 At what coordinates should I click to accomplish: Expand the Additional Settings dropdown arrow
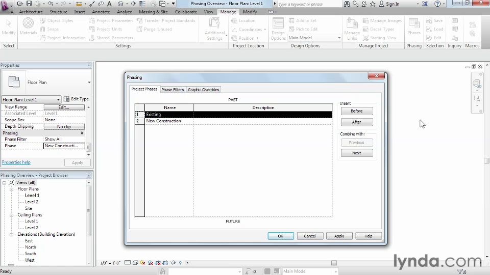coord(226,36)
